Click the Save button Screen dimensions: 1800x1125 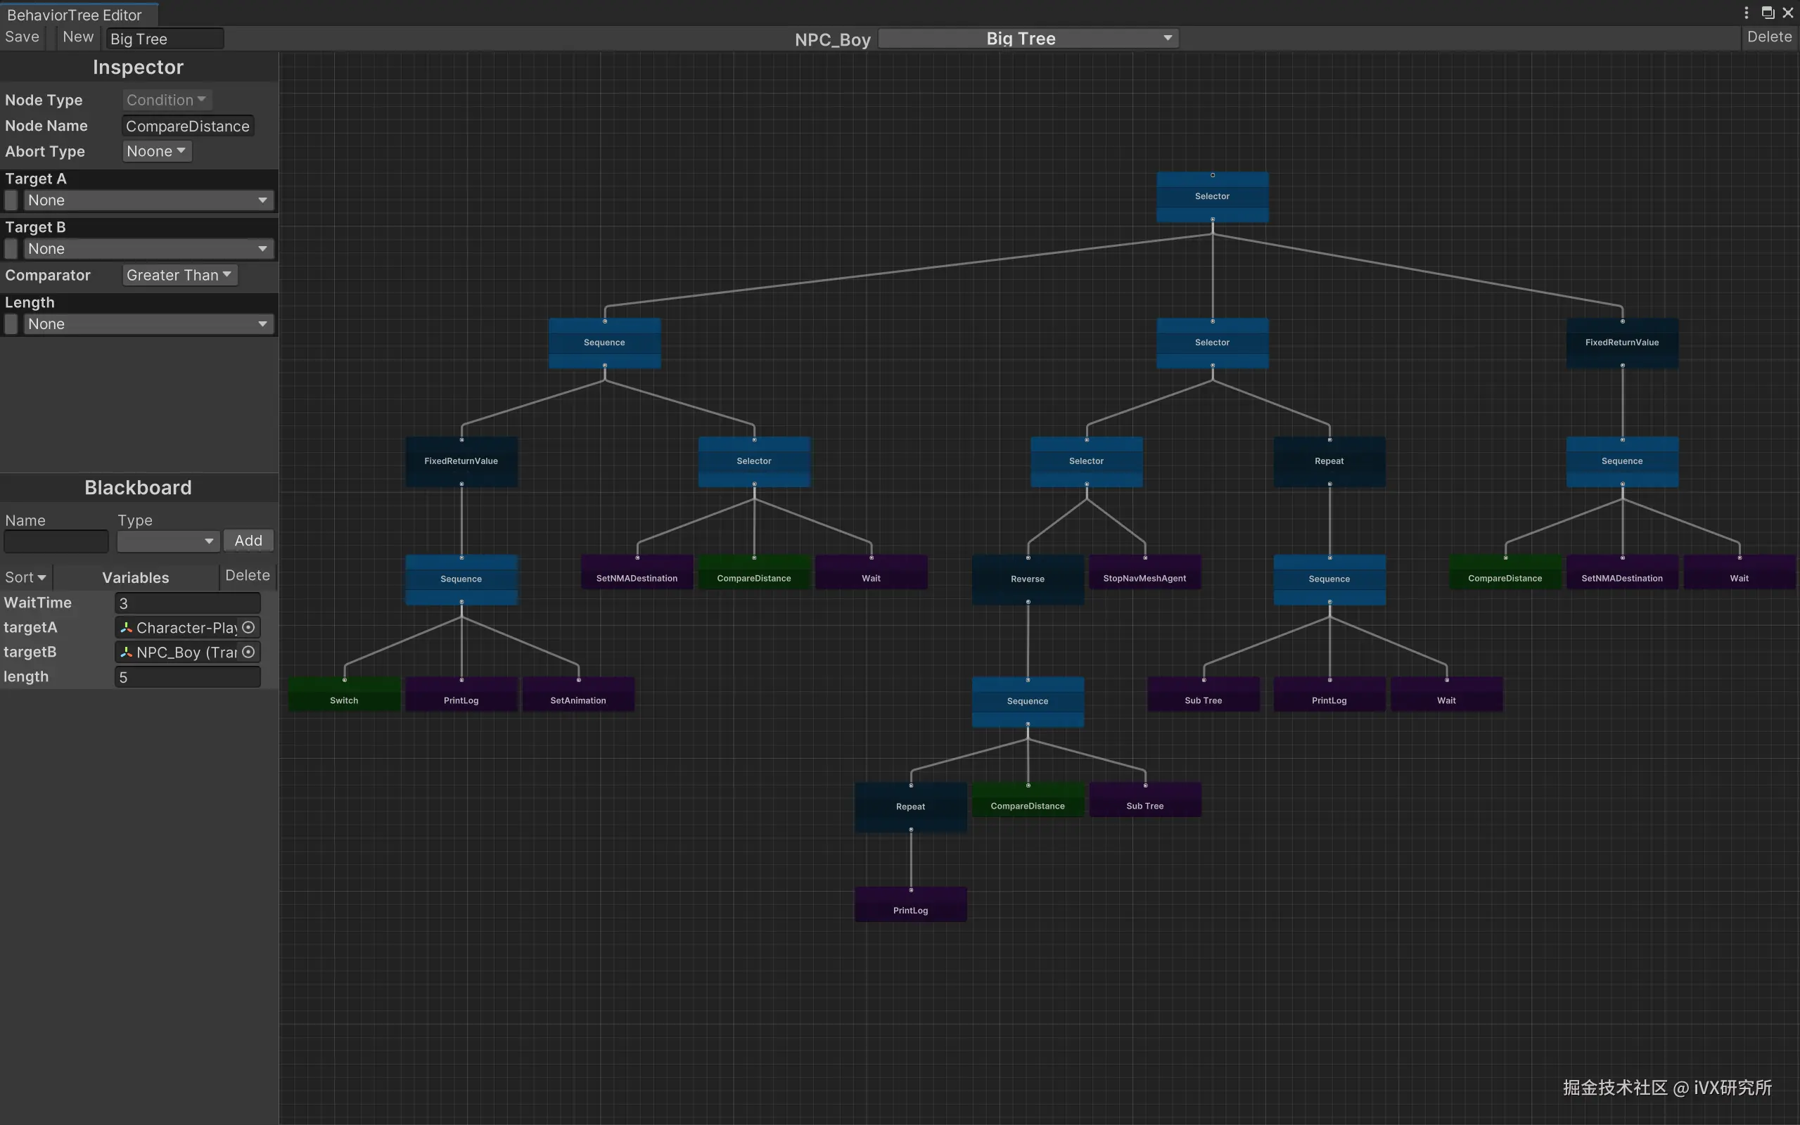(23, 37)
